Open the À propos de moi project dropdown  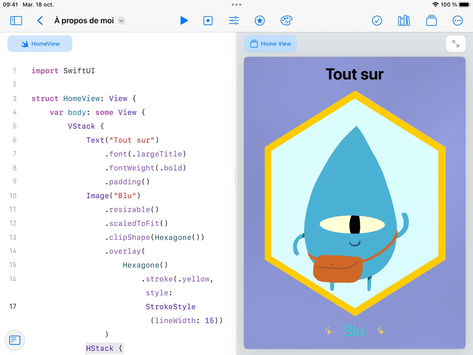tap(121, 21)
